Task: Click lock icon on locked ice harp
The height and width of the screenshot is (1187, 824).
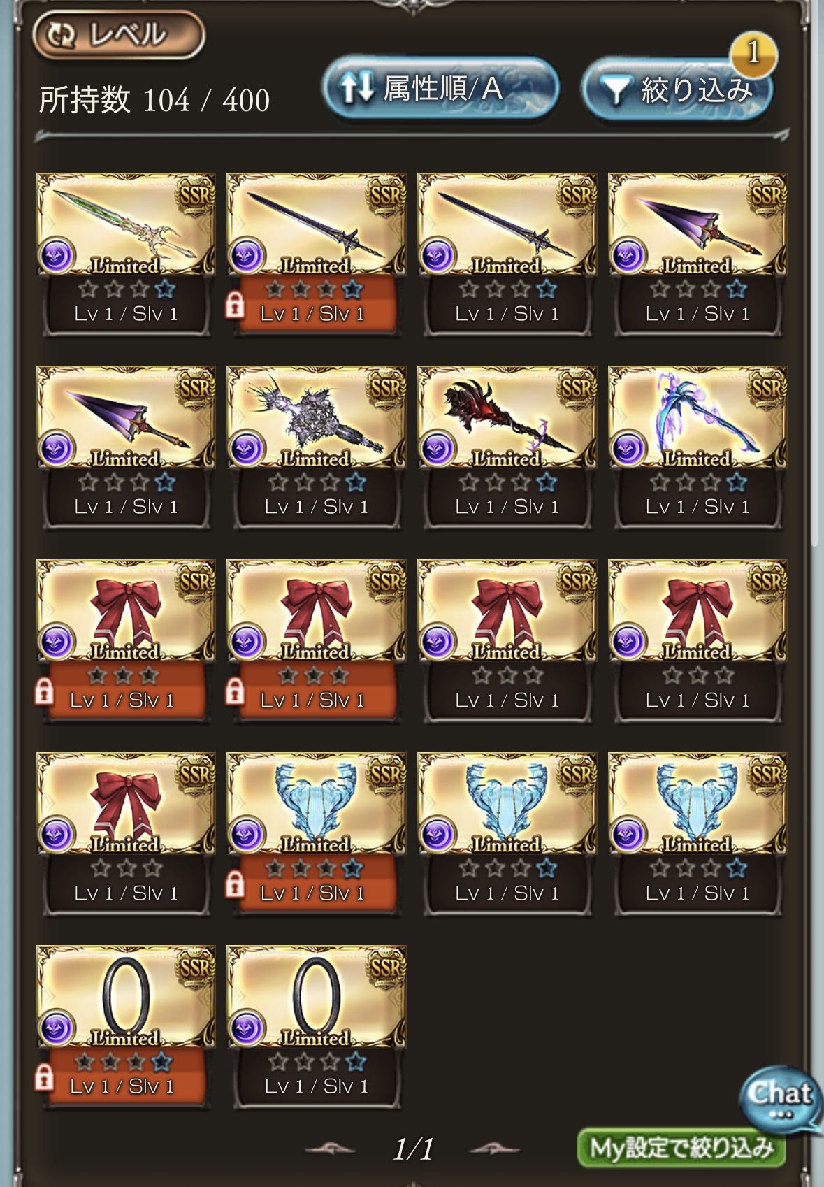Action: [235, 884]
